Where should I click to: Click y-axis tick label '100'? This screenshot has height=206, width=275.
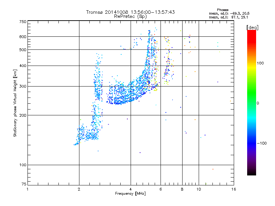point(23,165)
